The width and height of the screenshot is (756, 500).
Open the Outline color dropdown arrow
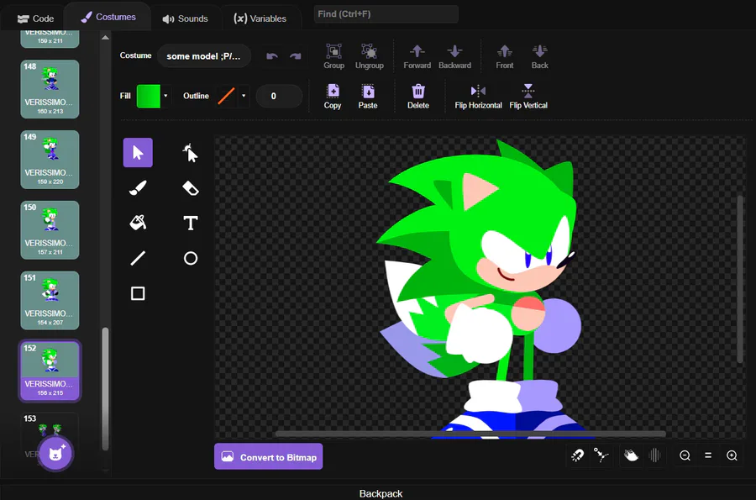tap(244, 96)
